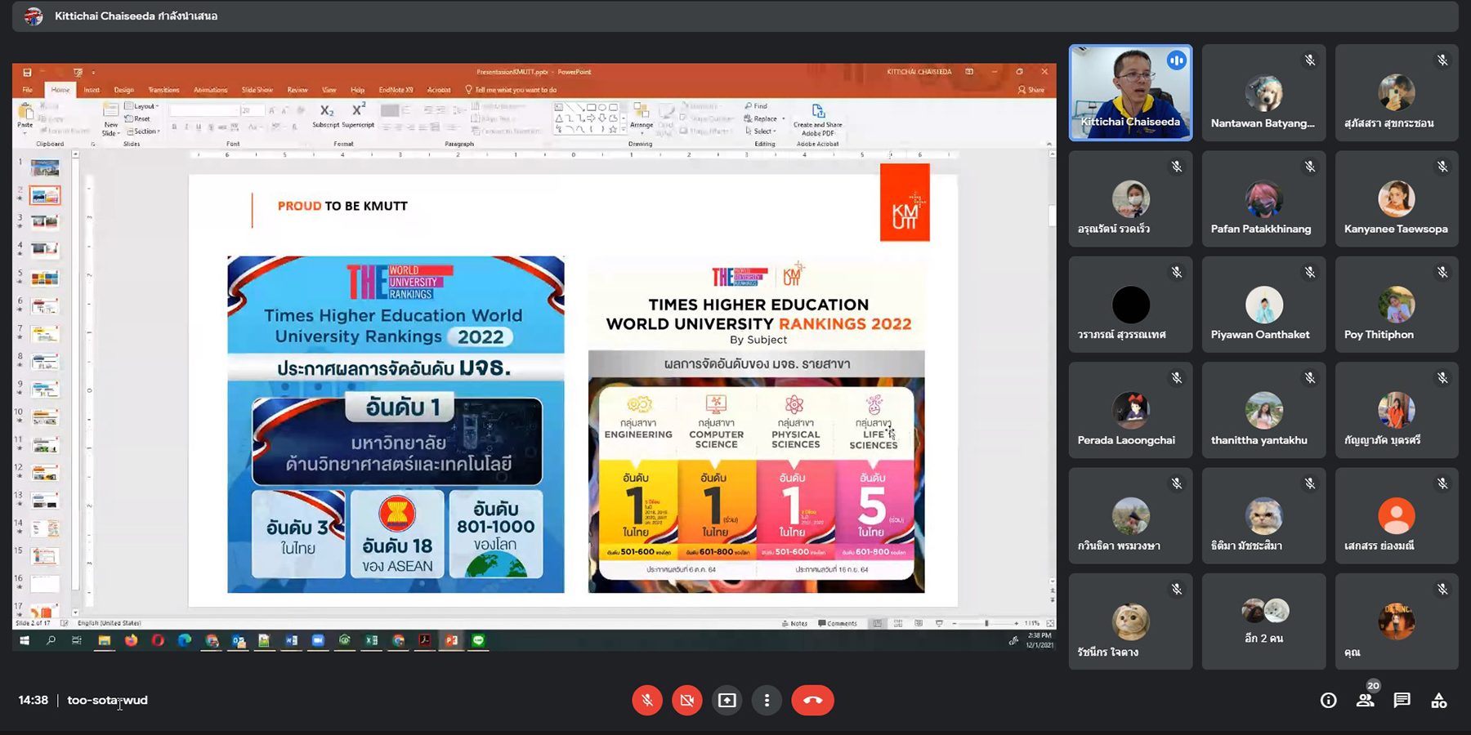Open the Activities panel icon
This screenshot has width=1471, height=735.
pyautogui.click(x=1438, y=700)
